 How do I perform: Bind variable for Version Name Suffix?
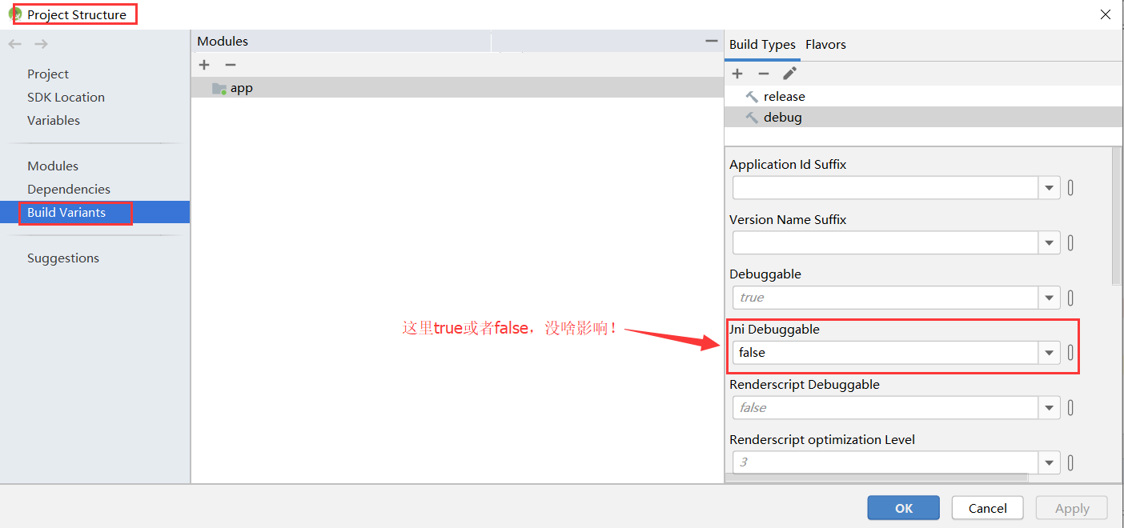[x=1070, y=243]
